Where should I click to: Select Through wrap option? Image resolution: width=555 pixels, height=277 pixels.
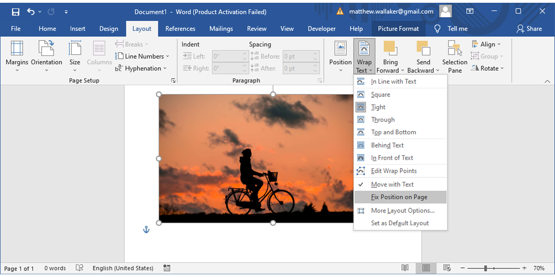[401, 120]
